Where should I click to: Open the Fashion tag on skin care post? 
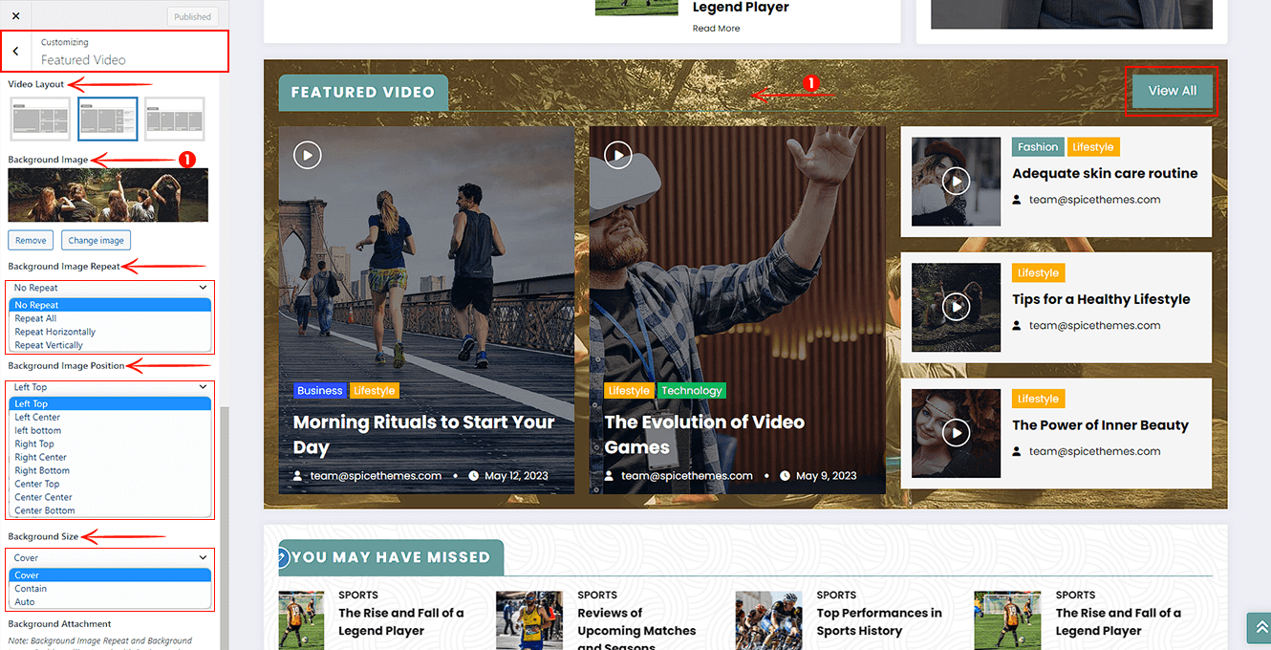[x=1038, y=147]
